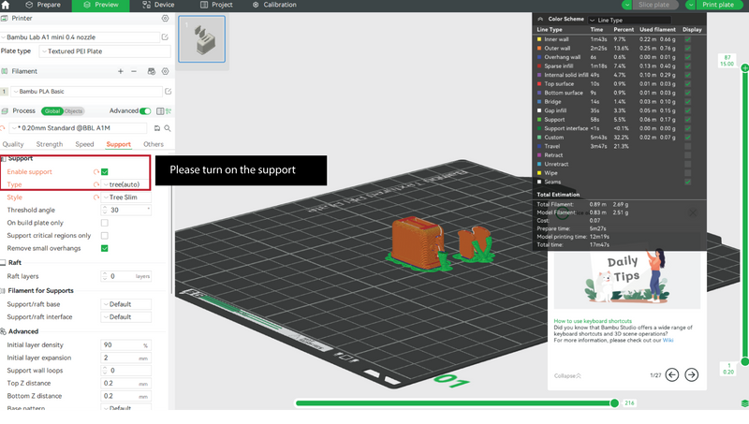Click the layers icon below vertical slider
Screen dimensions: 749x424
tap(744, 403)
